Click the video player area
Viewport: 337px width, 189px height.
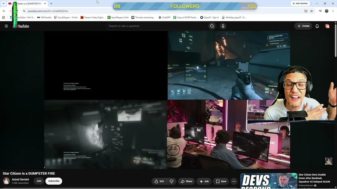pyautogui.click(x=167, y=100)
